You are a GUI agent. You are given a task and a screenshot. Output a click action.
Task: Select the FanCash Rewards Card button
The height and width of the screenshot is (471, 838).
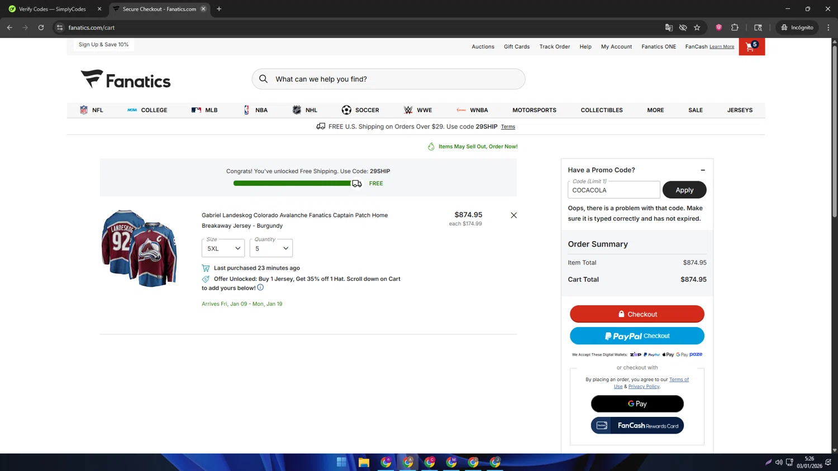click(637, 425)
